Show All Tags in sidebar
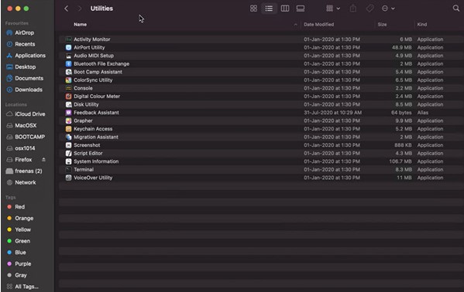The width and height of the screenshot is (464, 292). click(26, 287)
